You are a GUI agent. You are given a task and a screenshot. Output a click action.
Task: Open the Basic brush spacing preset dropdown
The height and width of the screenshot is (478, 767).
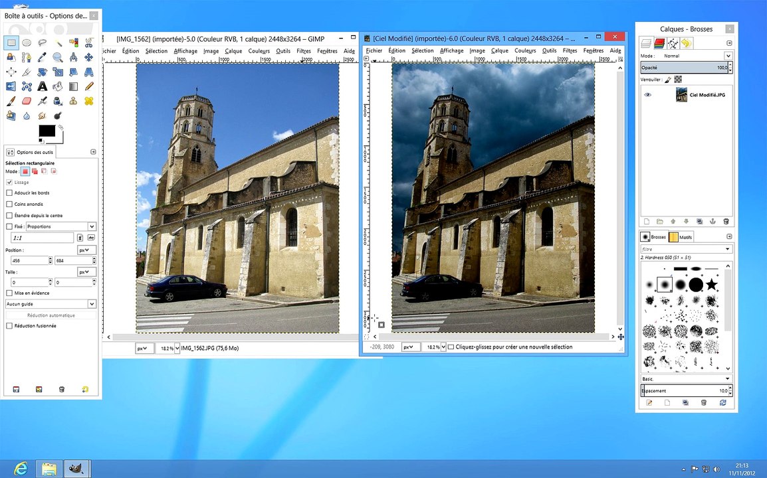(686, 379)
